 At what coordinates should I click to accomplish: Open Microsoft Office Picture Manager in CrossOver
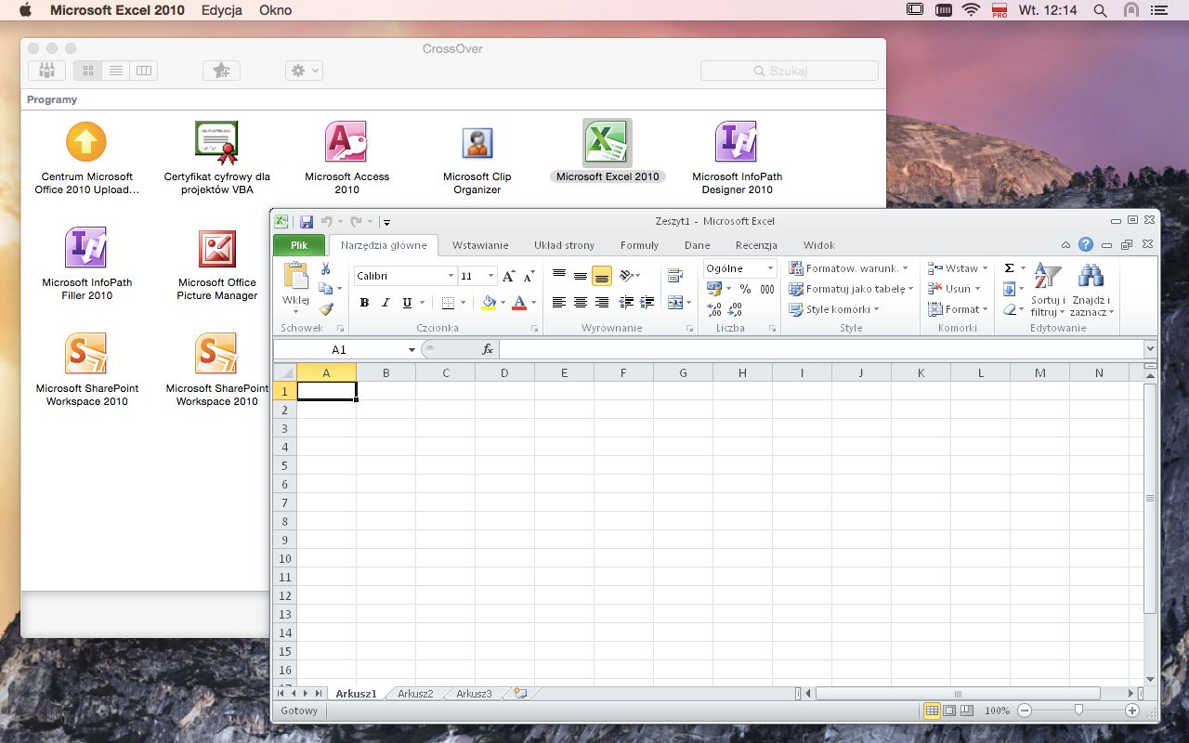tap(217, 265)
